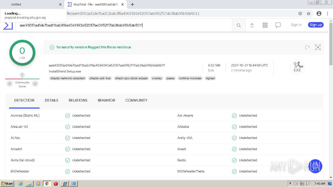Click Chrome bookmark star icon
333x187 pixels.
(308, 14)
